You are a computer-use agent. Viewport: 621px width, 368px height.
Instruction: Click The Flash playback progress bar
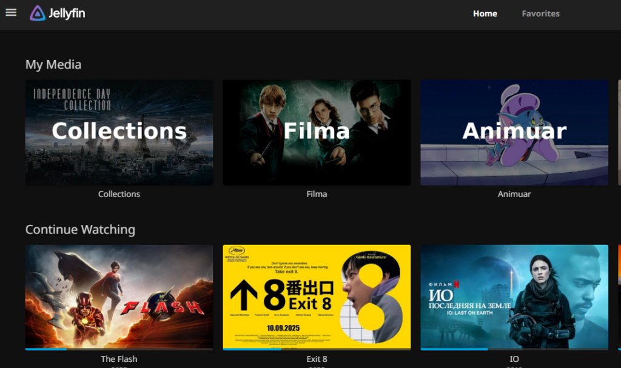click(119, 349)
